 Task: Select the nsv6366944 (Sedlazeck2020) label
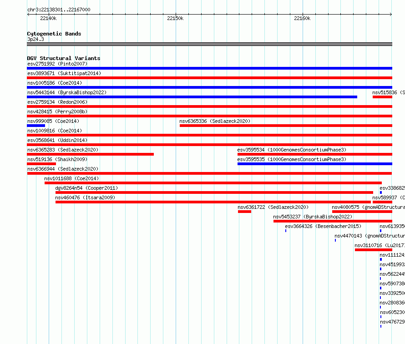(x=63, y=169)
